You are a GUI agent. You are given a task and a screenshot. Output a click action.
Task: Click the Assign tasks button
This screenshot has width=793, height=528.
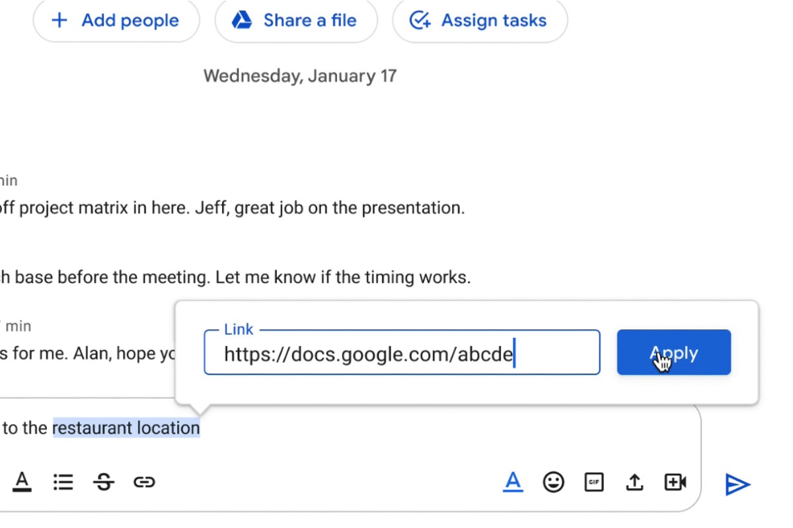click(480, 20)
